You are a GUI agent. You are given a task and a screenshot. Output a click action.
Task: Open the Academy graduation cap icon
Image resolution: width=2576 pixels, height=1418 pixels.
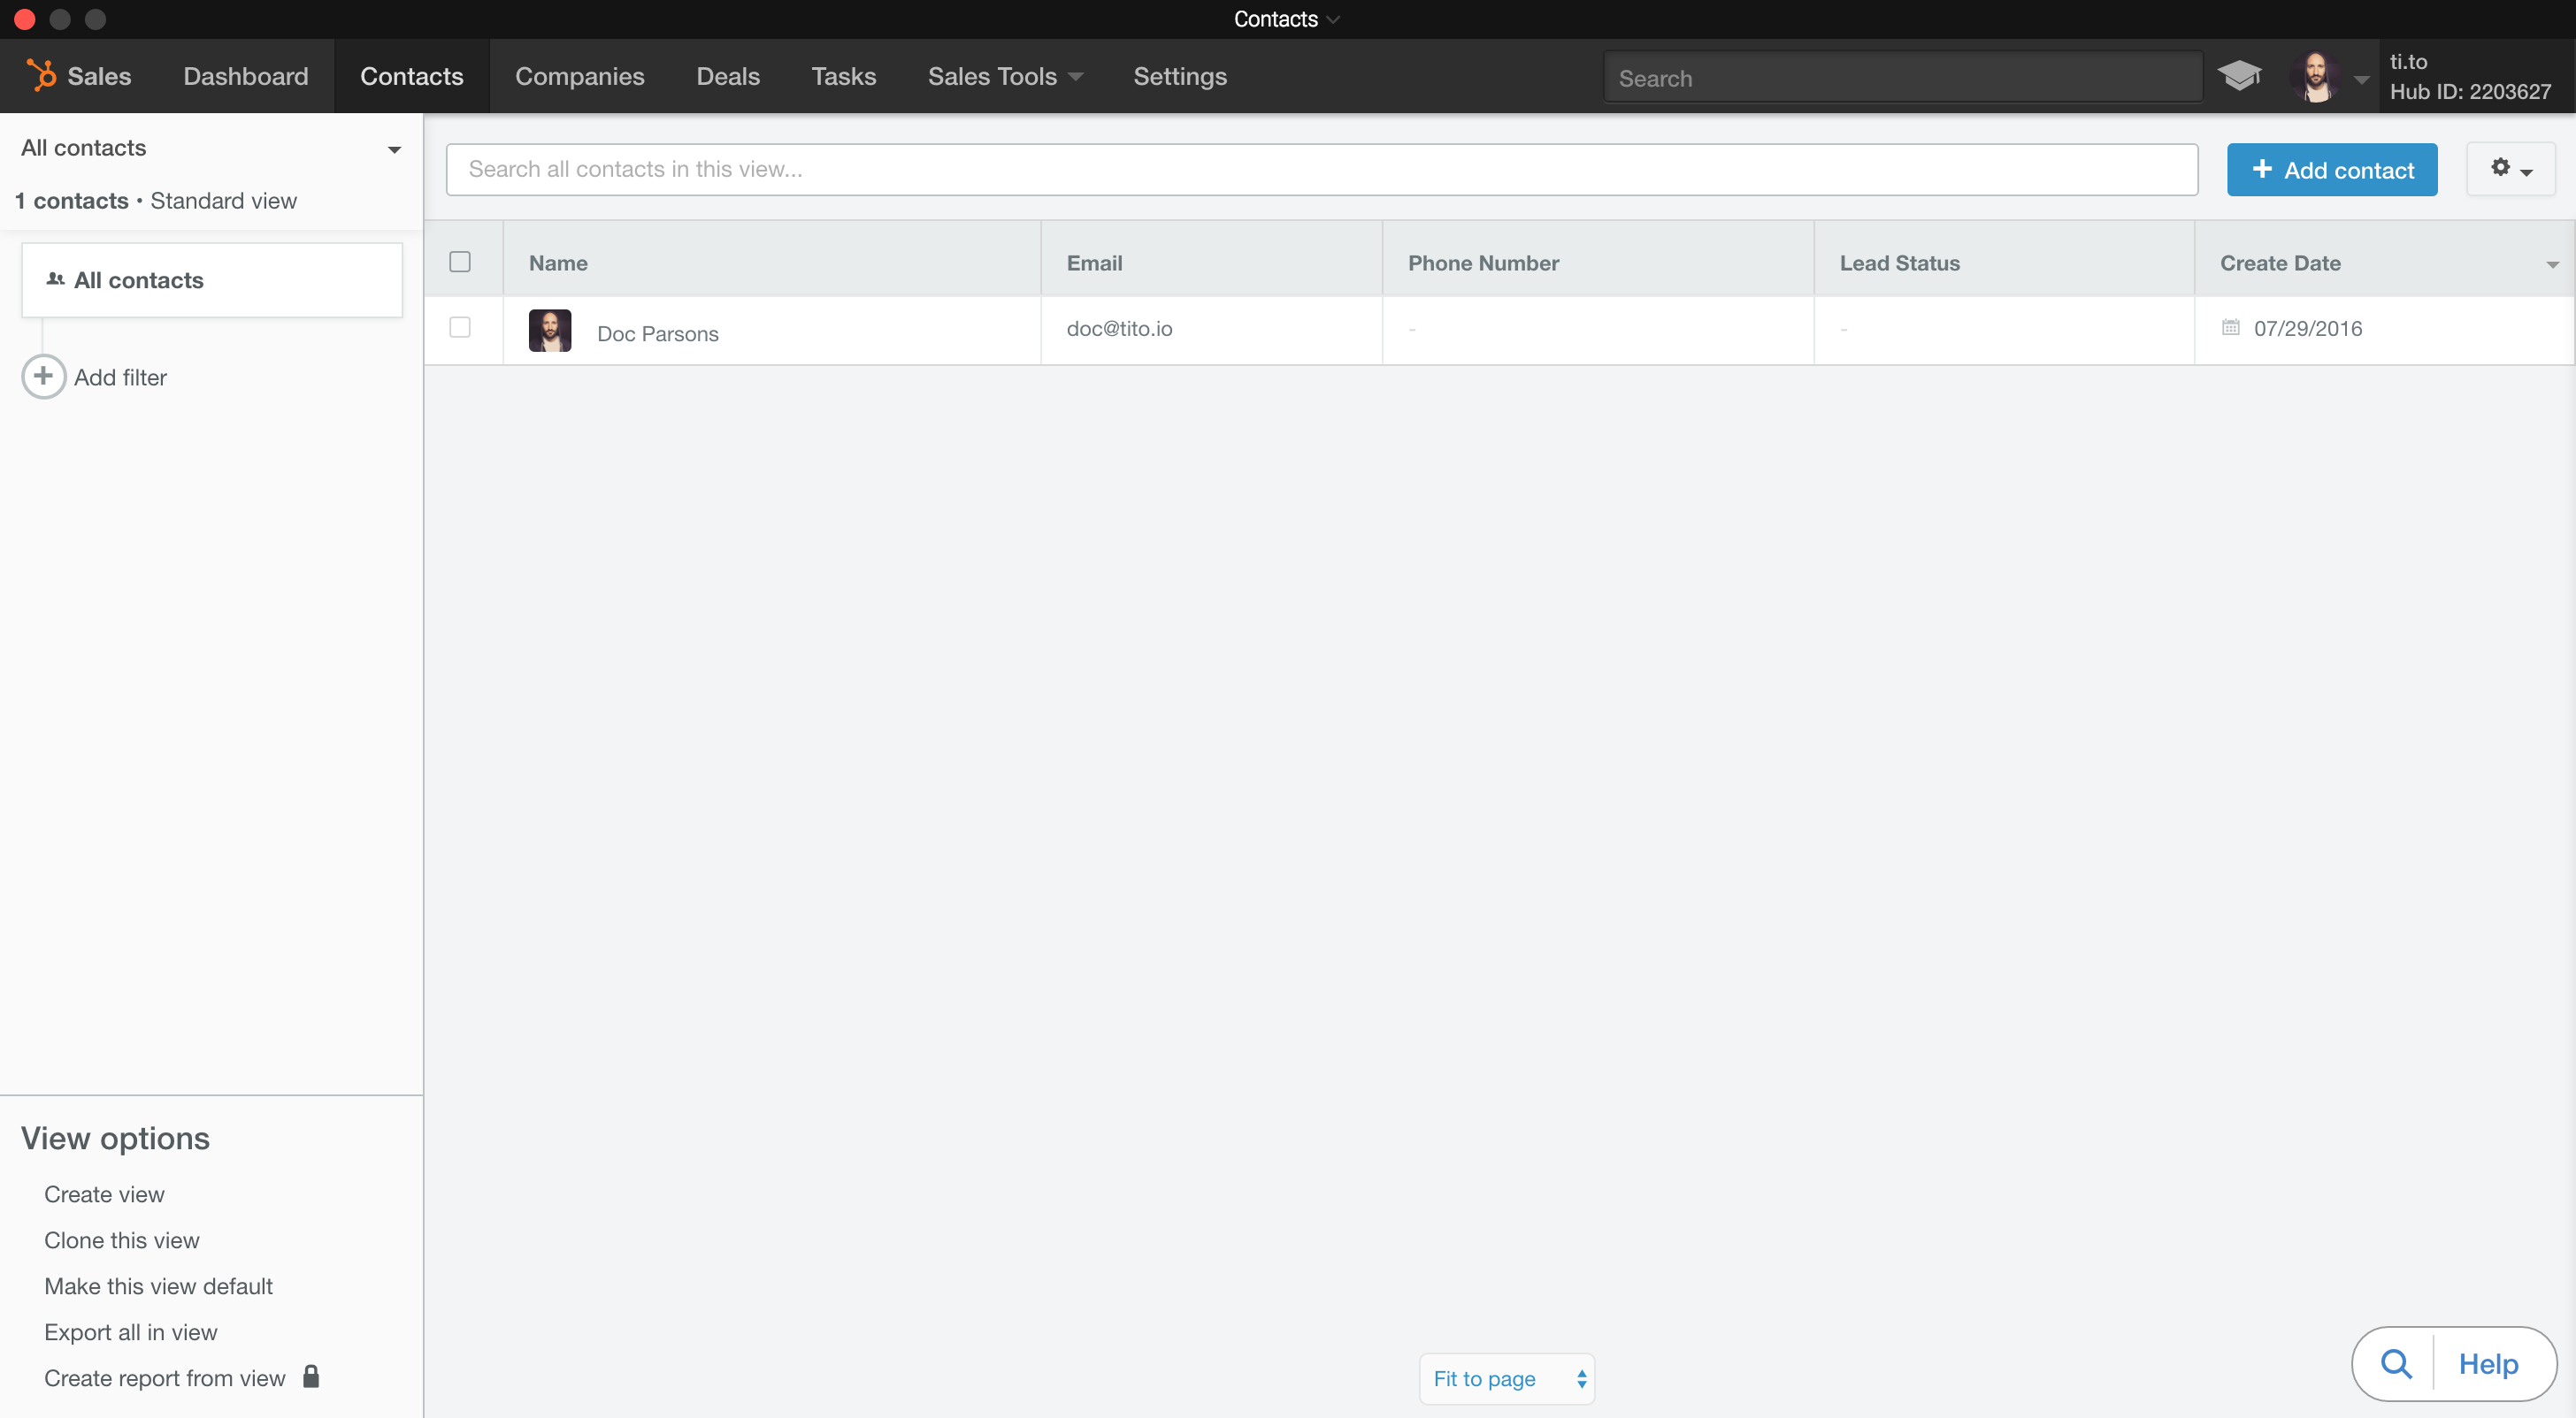click(x=2239, y=75)
